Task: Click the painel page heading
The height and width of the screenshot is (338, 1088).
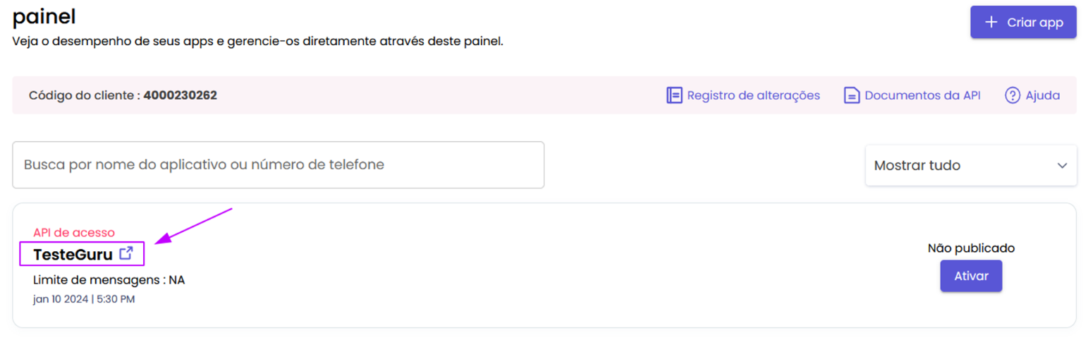Action: [44, 16]
